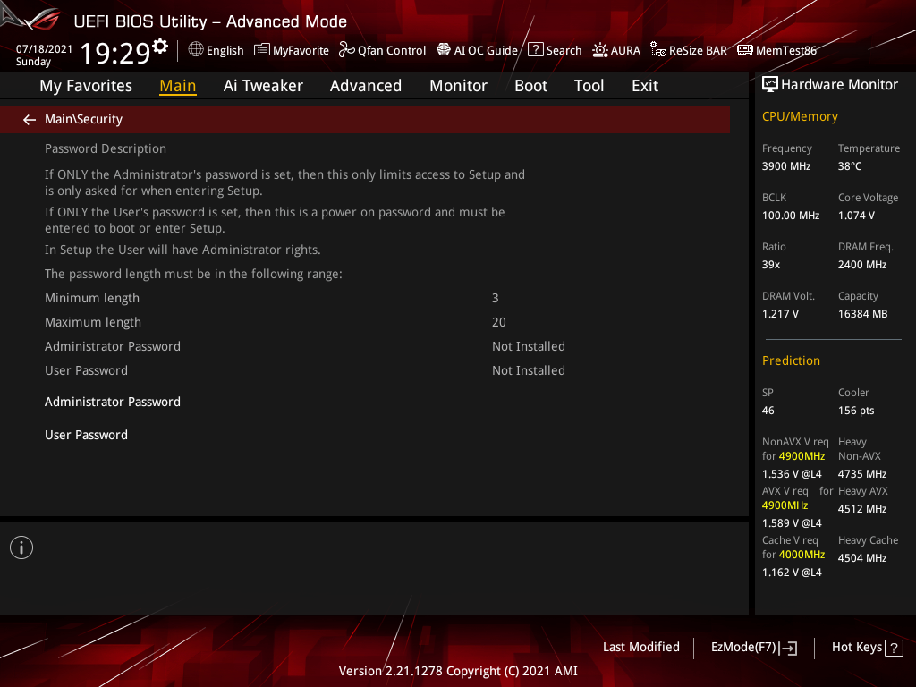Open the Hot Keys help panel
The width and height of the screenshot is (916, 687).
866,647
